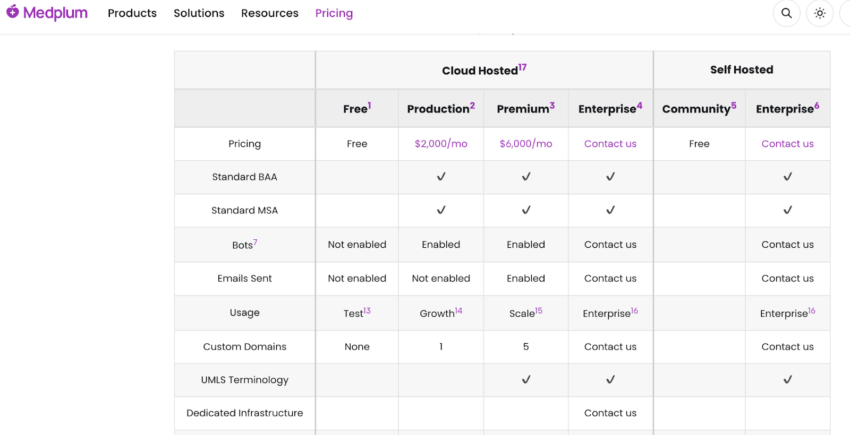Click the Medplum logo icon
Screen dimensions: 850x435
coord(13,12)
